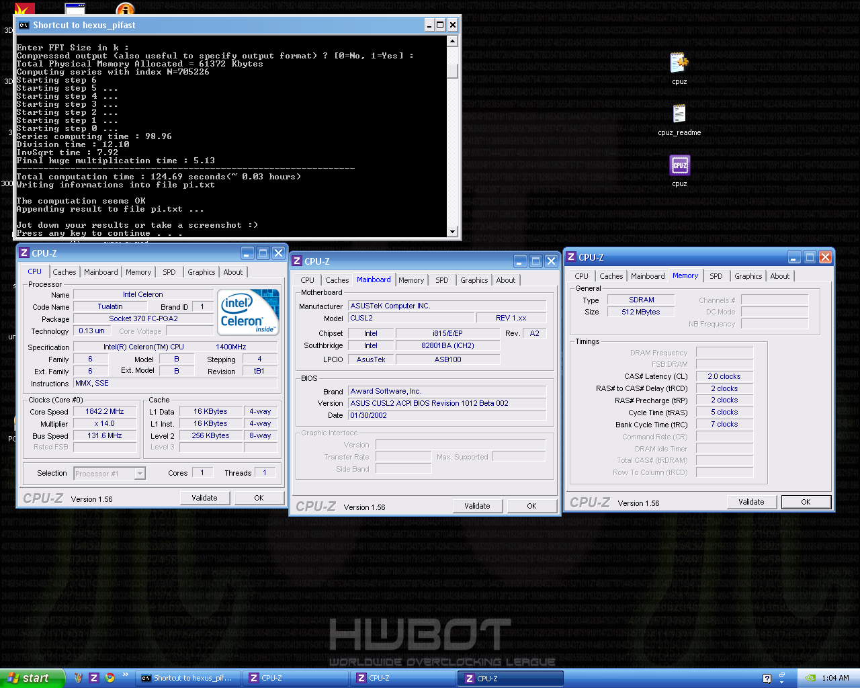
Task: Click Core Speed value 1842.2 MHz
Action: [x=105, y=411]
